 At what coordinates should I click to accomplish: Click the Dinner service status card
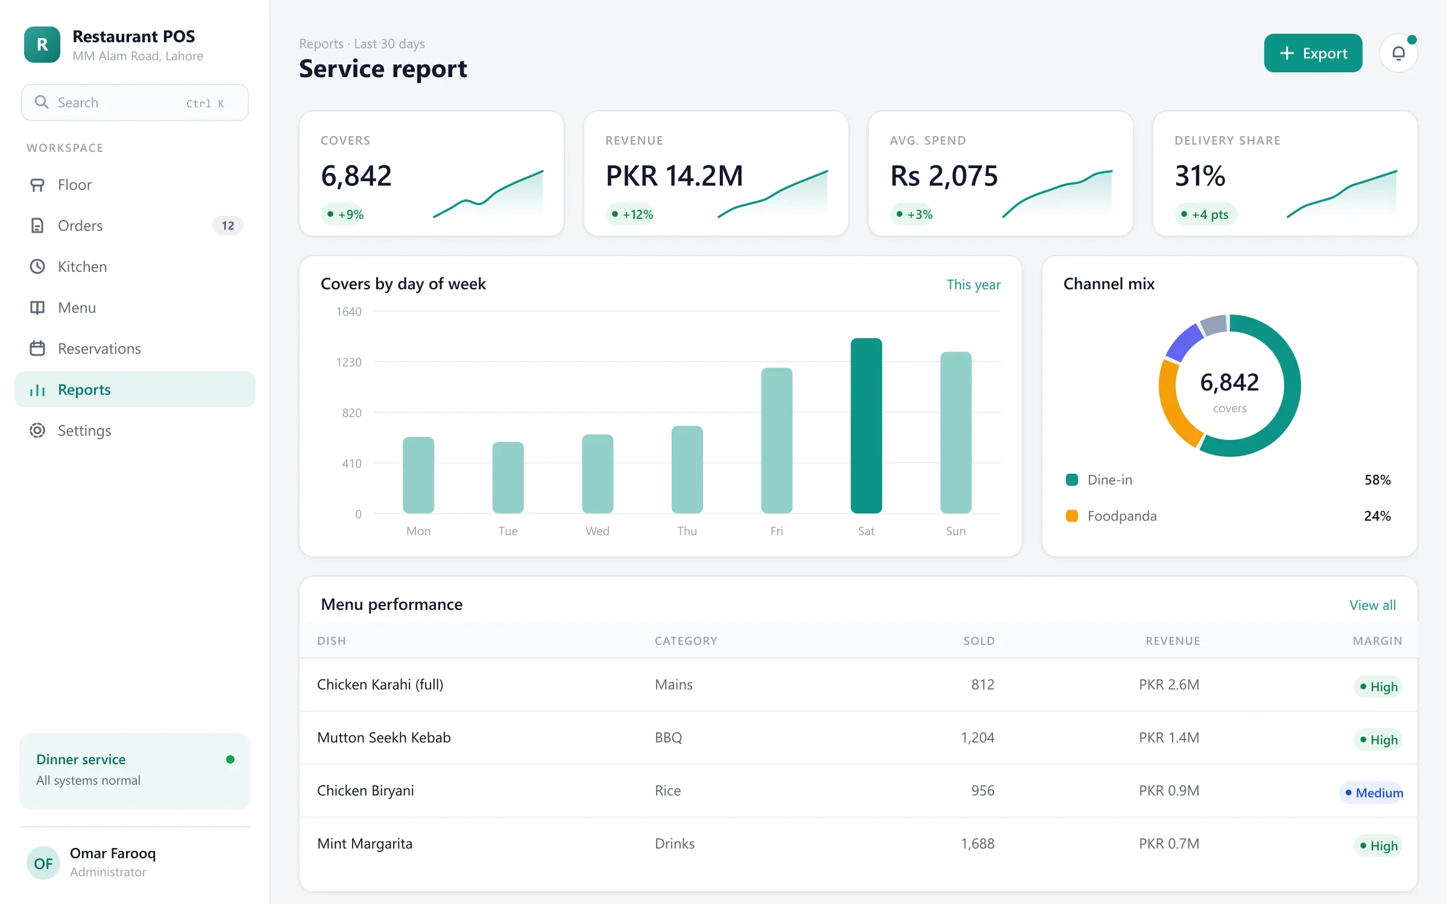(x=135, y=771)
